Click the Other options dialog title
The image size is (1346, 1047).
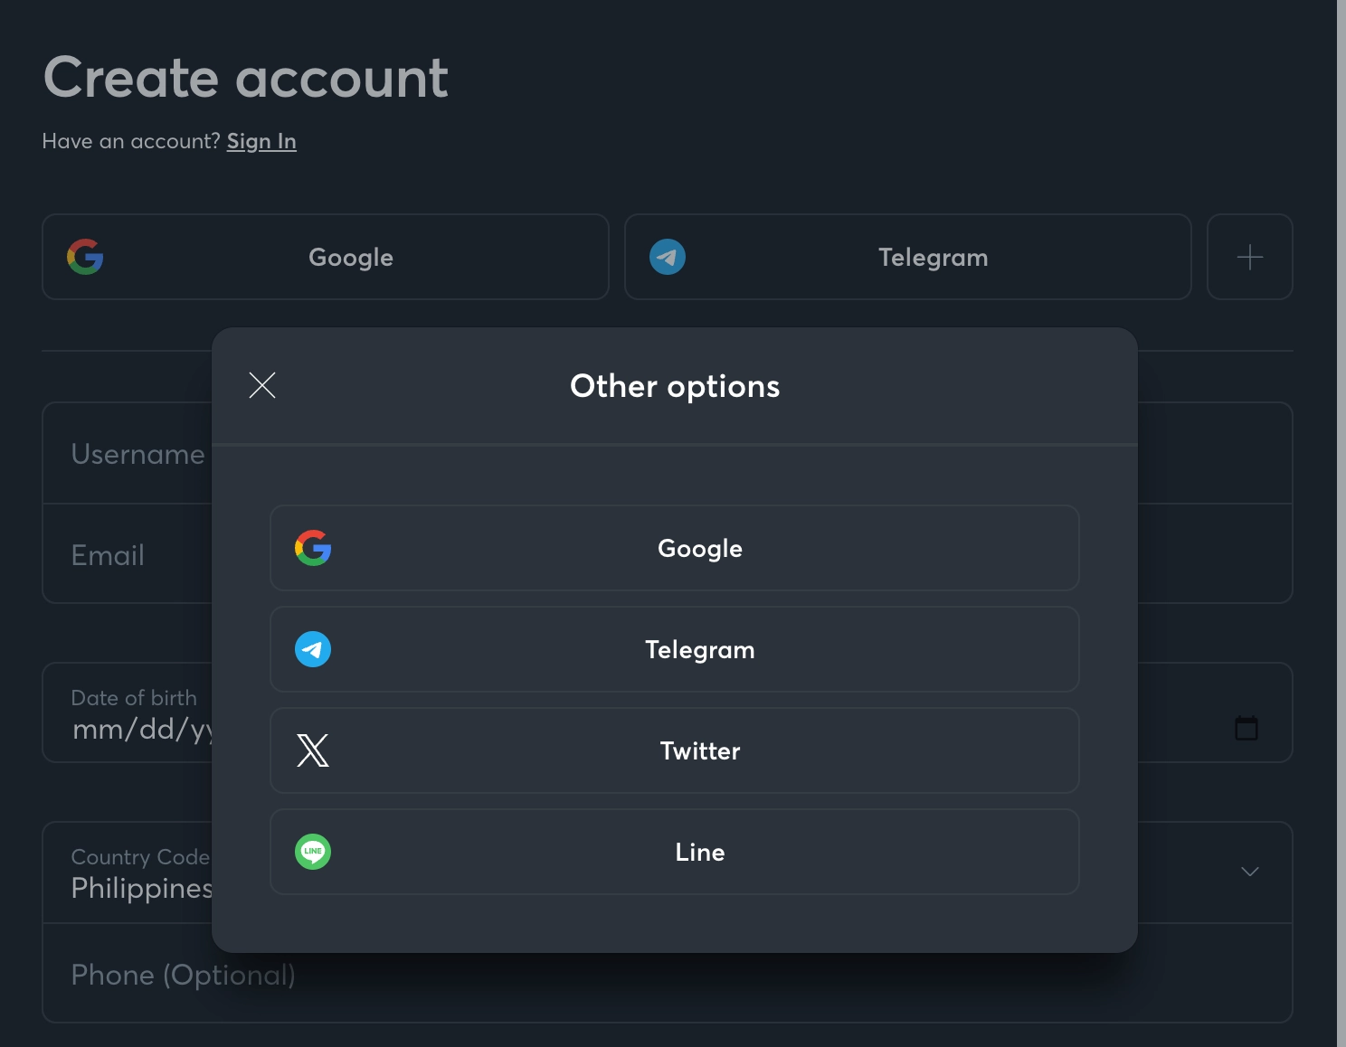point(675,386)
